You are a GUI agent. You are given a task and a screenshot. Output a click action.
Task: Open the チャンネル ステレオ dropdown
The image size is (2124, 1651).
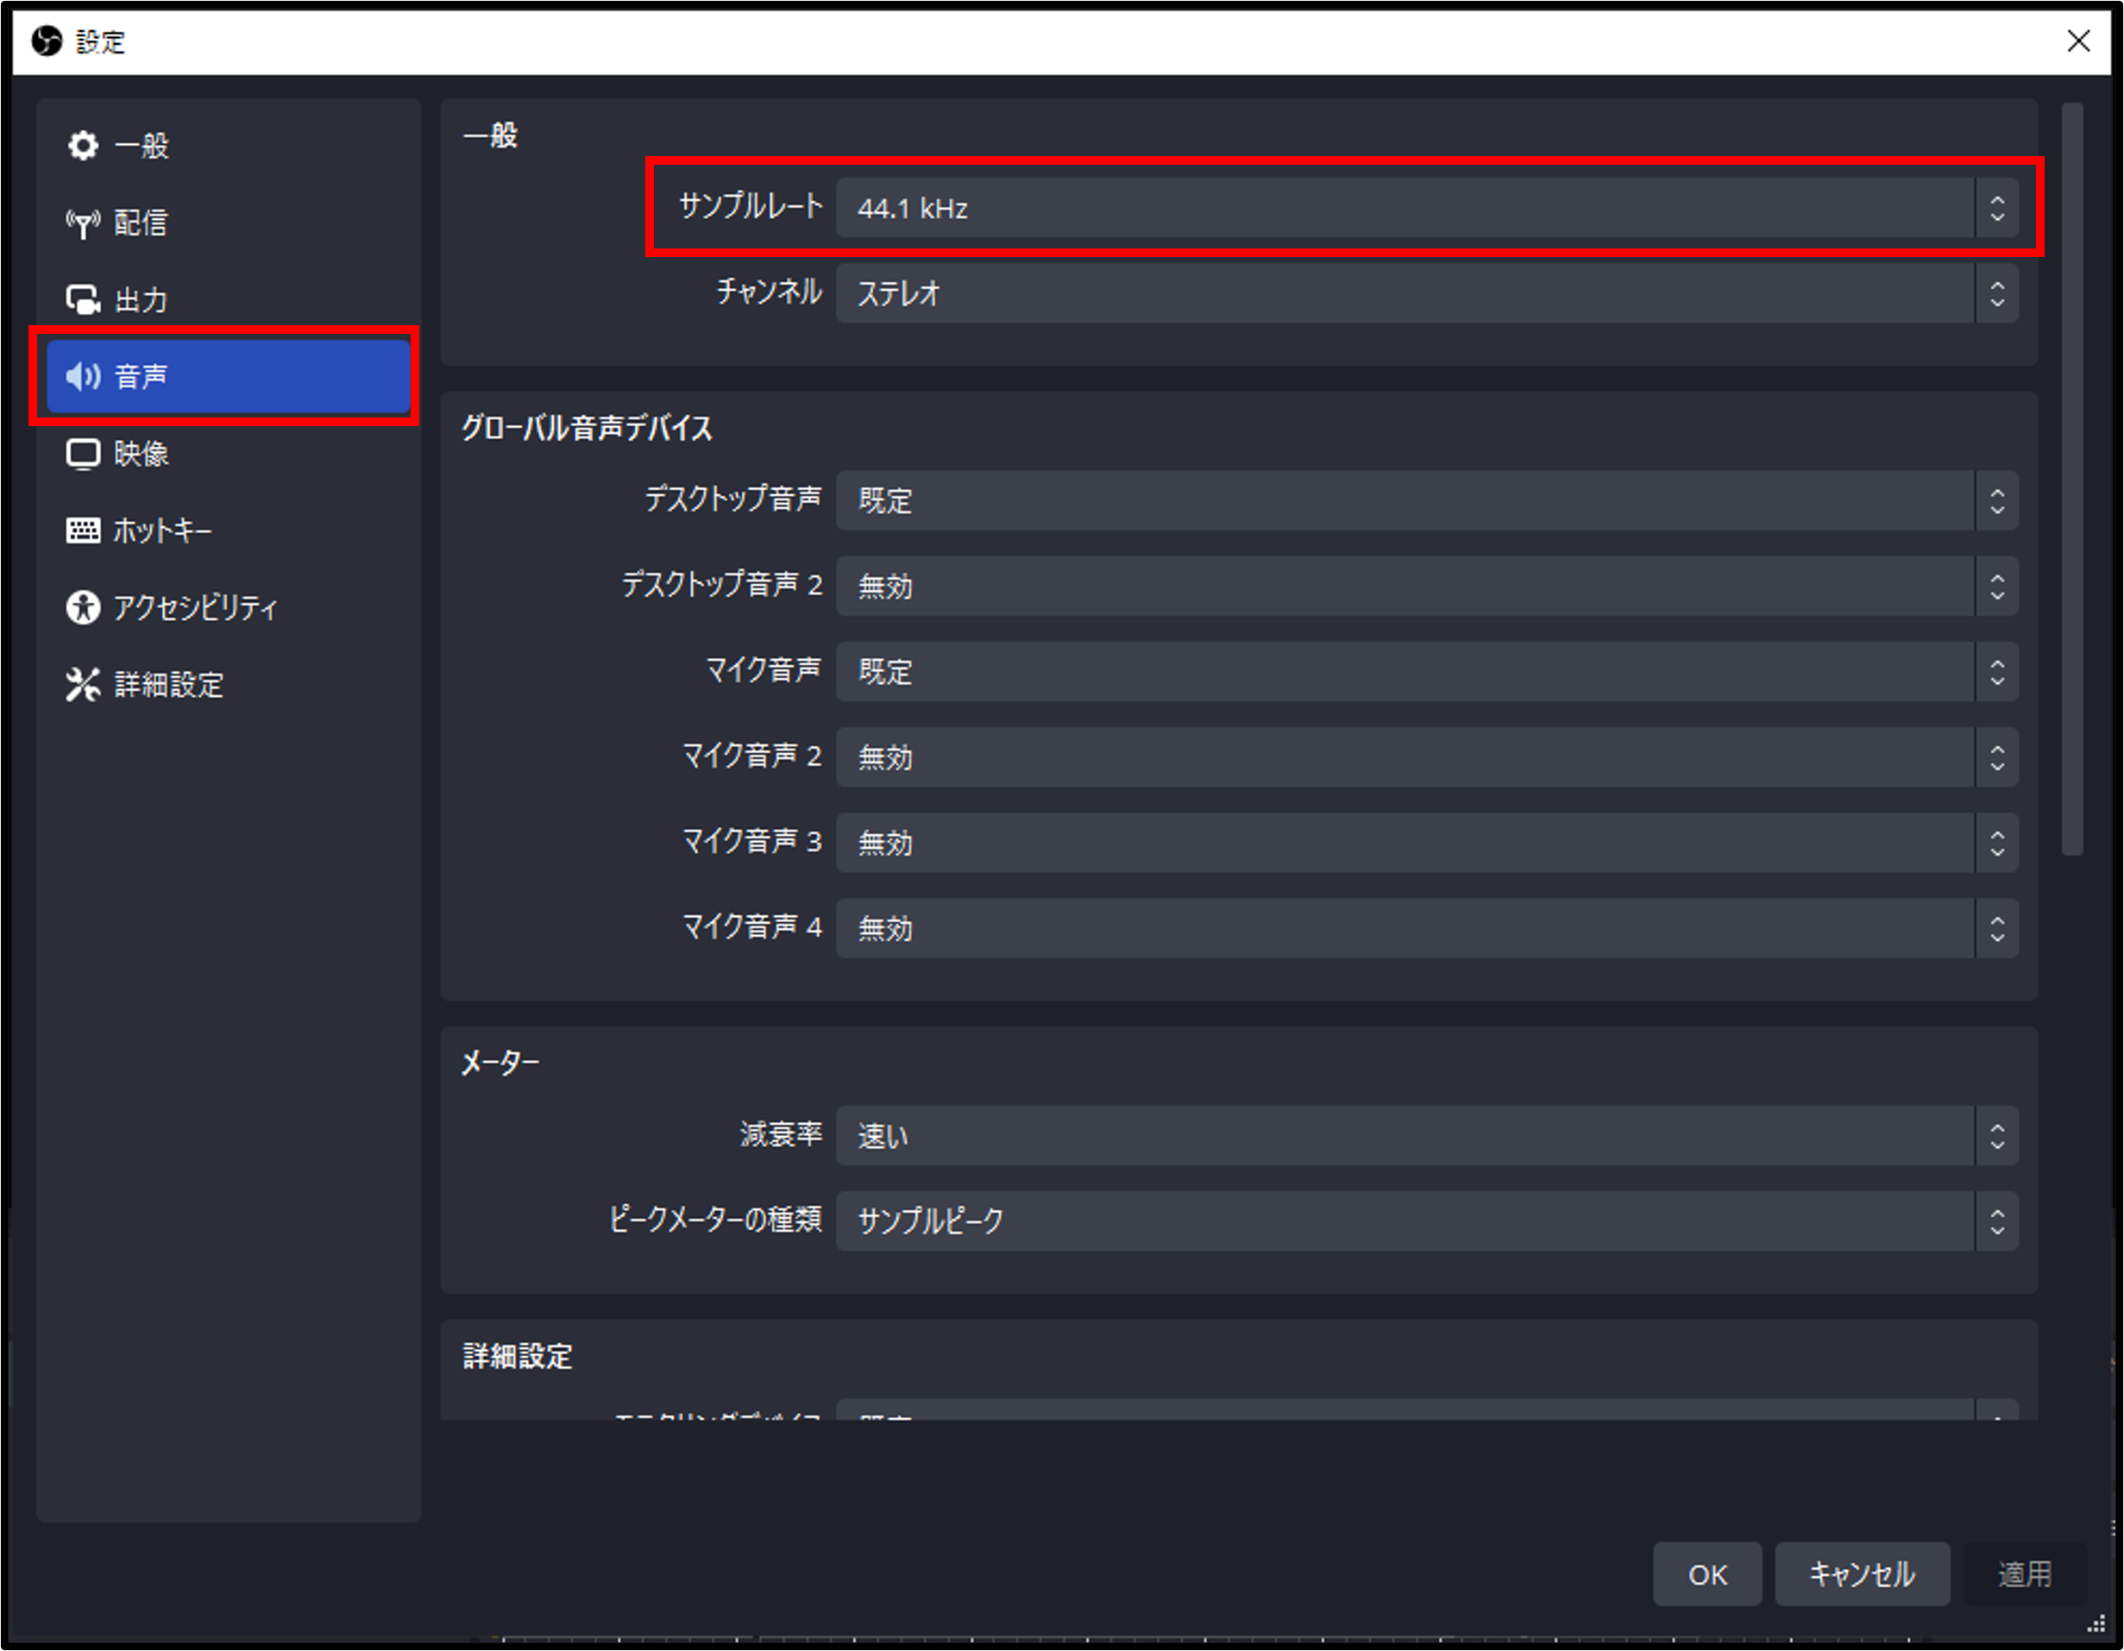[1426, 293]
